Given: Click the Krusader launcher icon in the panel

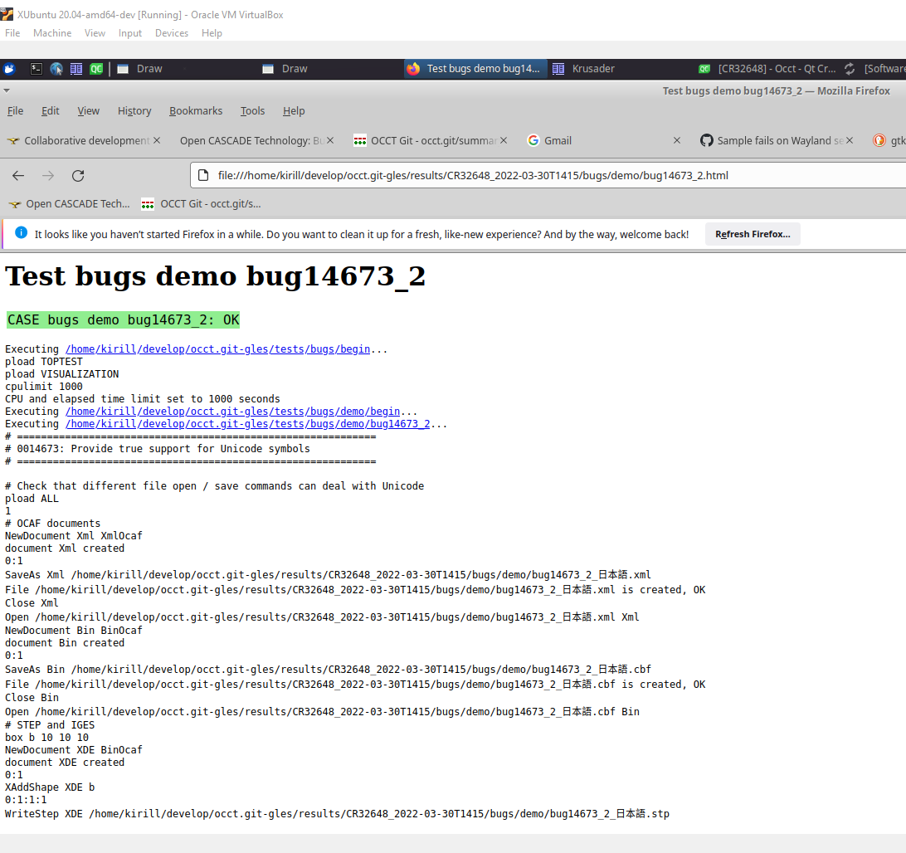Looking at the screenshot, I should pos(76,69).
